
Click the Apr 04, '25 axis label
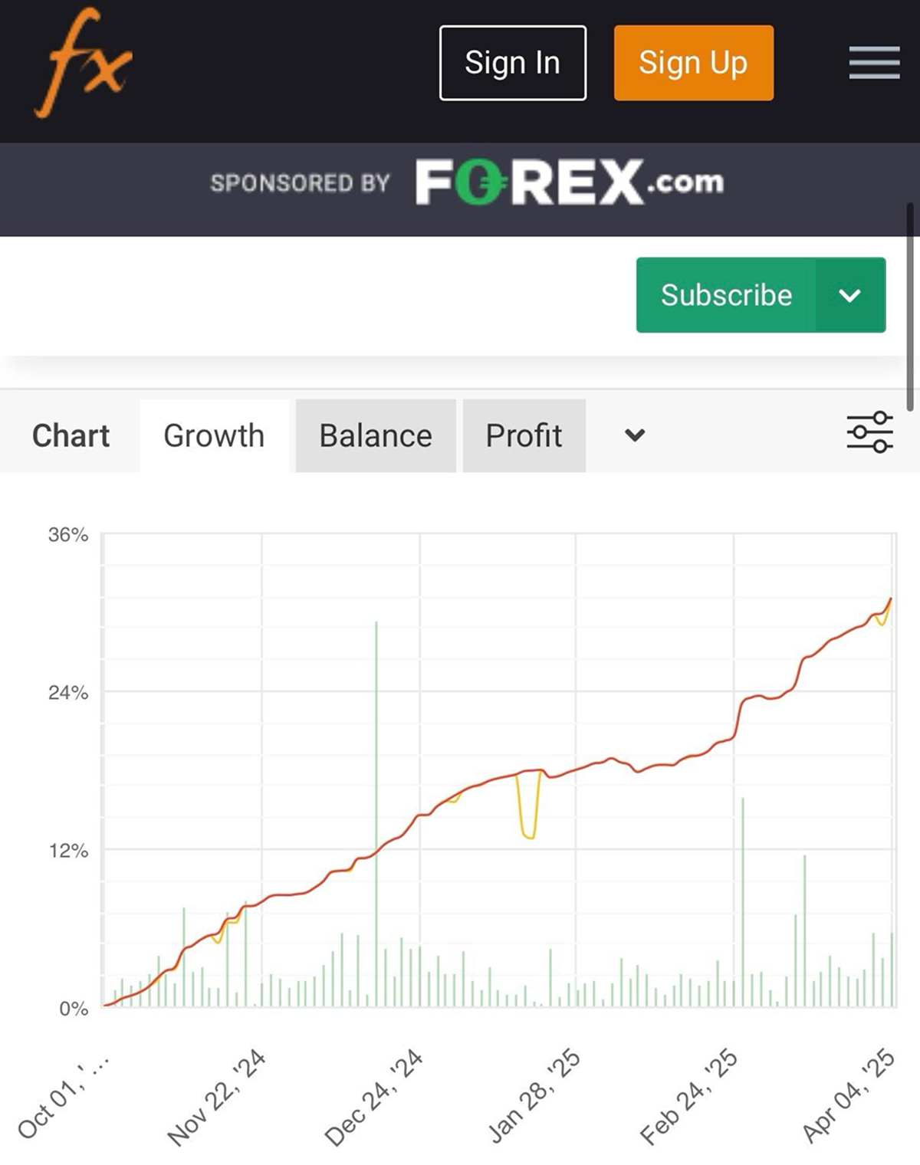[x=849, y=1095]
